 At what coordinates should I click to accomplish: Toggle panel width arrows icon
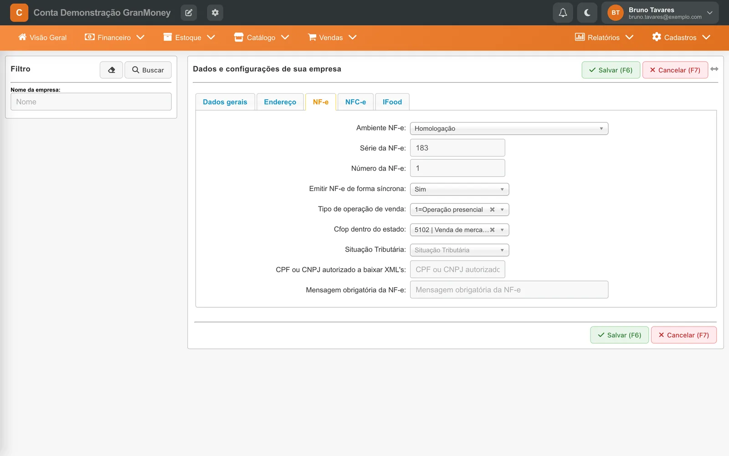[x=714, y=69]
